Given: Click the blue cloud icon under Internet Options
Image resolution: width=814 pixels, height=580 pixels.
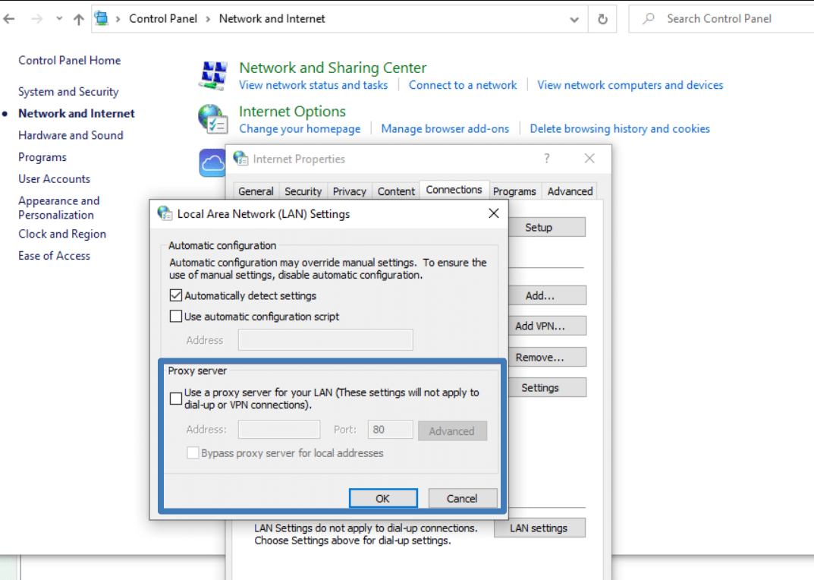Looking at the screenshot, I should click(x=212, y=162).
